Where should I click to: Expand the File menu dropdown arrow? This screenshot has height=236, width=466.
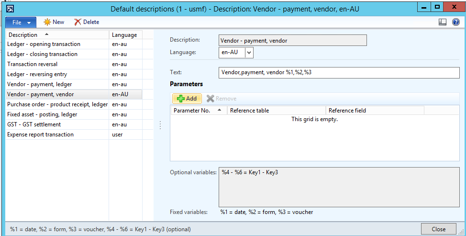pos(30,22)
